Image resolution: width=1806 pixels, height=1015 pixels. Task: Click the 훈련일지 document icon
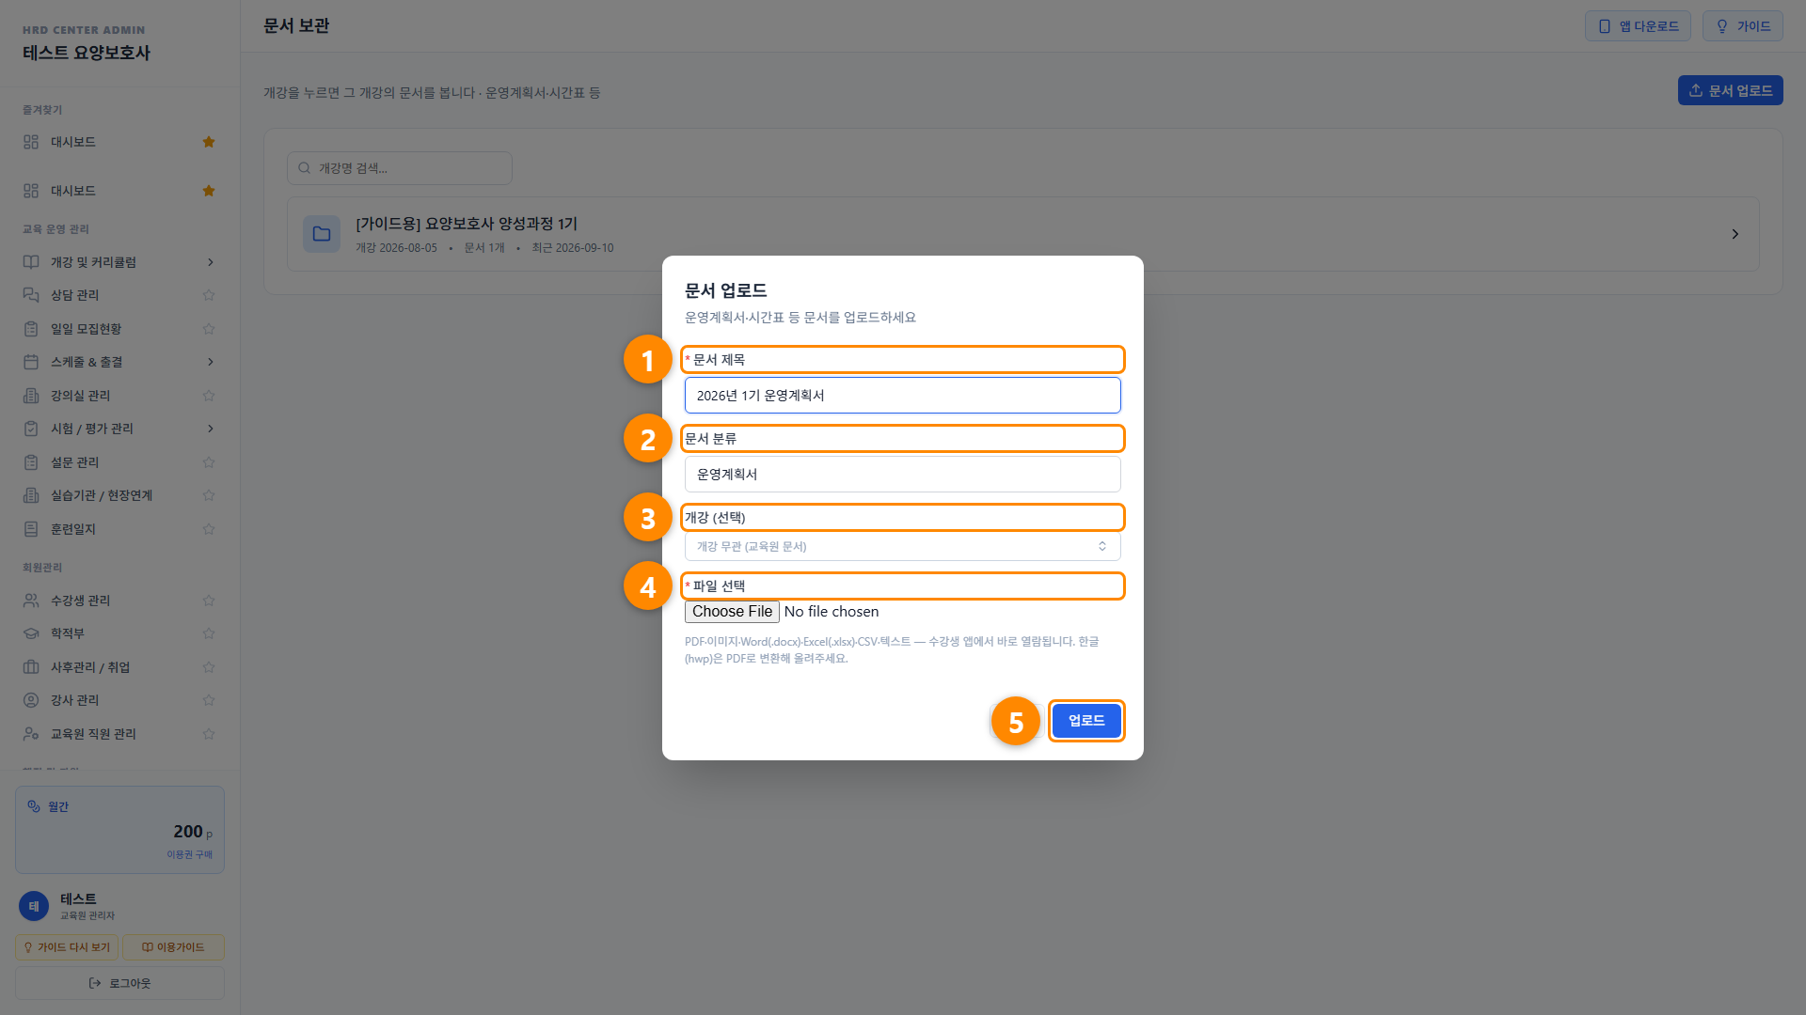point(31,529)
